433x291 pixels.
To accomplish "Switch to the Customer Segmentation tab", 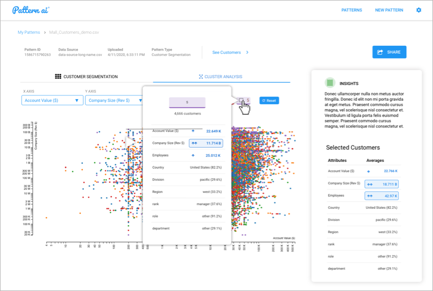I will tap(87, 76).
